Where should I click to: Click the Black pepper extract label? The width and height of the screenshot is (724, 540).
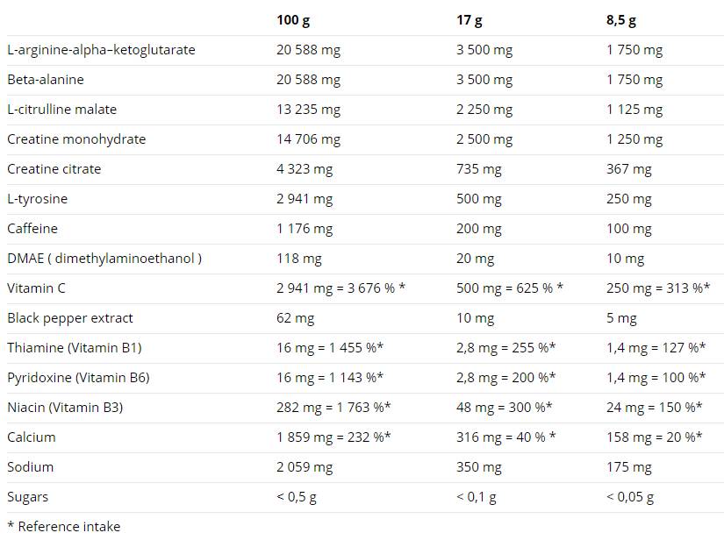click(70, 318)
